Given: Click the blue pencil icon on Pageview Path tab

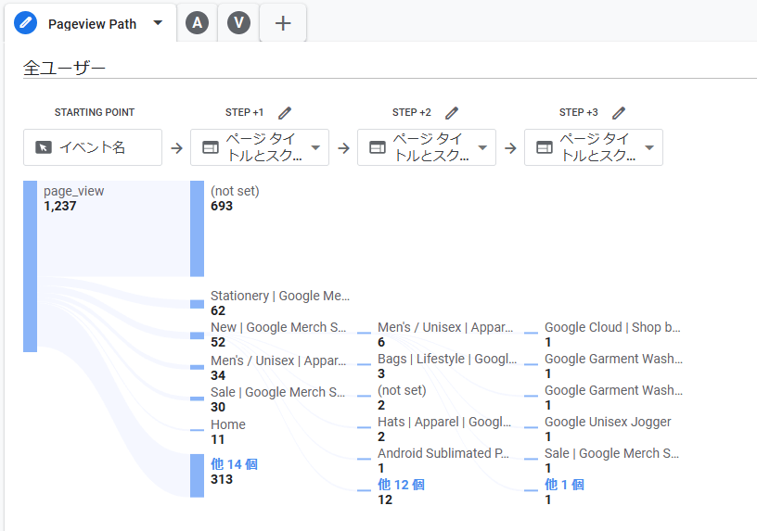Looking at the screenshot, I should tap(26, 22).
